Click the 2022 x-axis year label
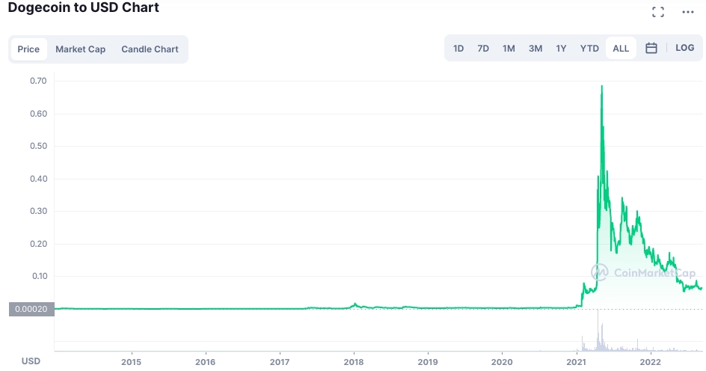 pyautogui.click(x=650, y=361)
